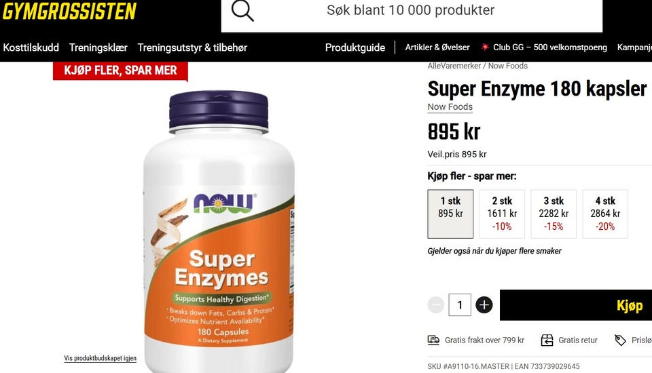Open Treningsutstyr & tilbehør menu
This screenshot has height=373, width=652.
pos(192,47)
